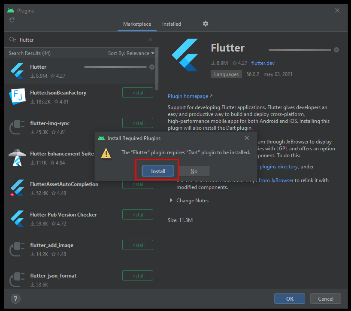Click the large Flutter logo in details
The height and width of the screenshot is (311, 351).
coord(185,55)
